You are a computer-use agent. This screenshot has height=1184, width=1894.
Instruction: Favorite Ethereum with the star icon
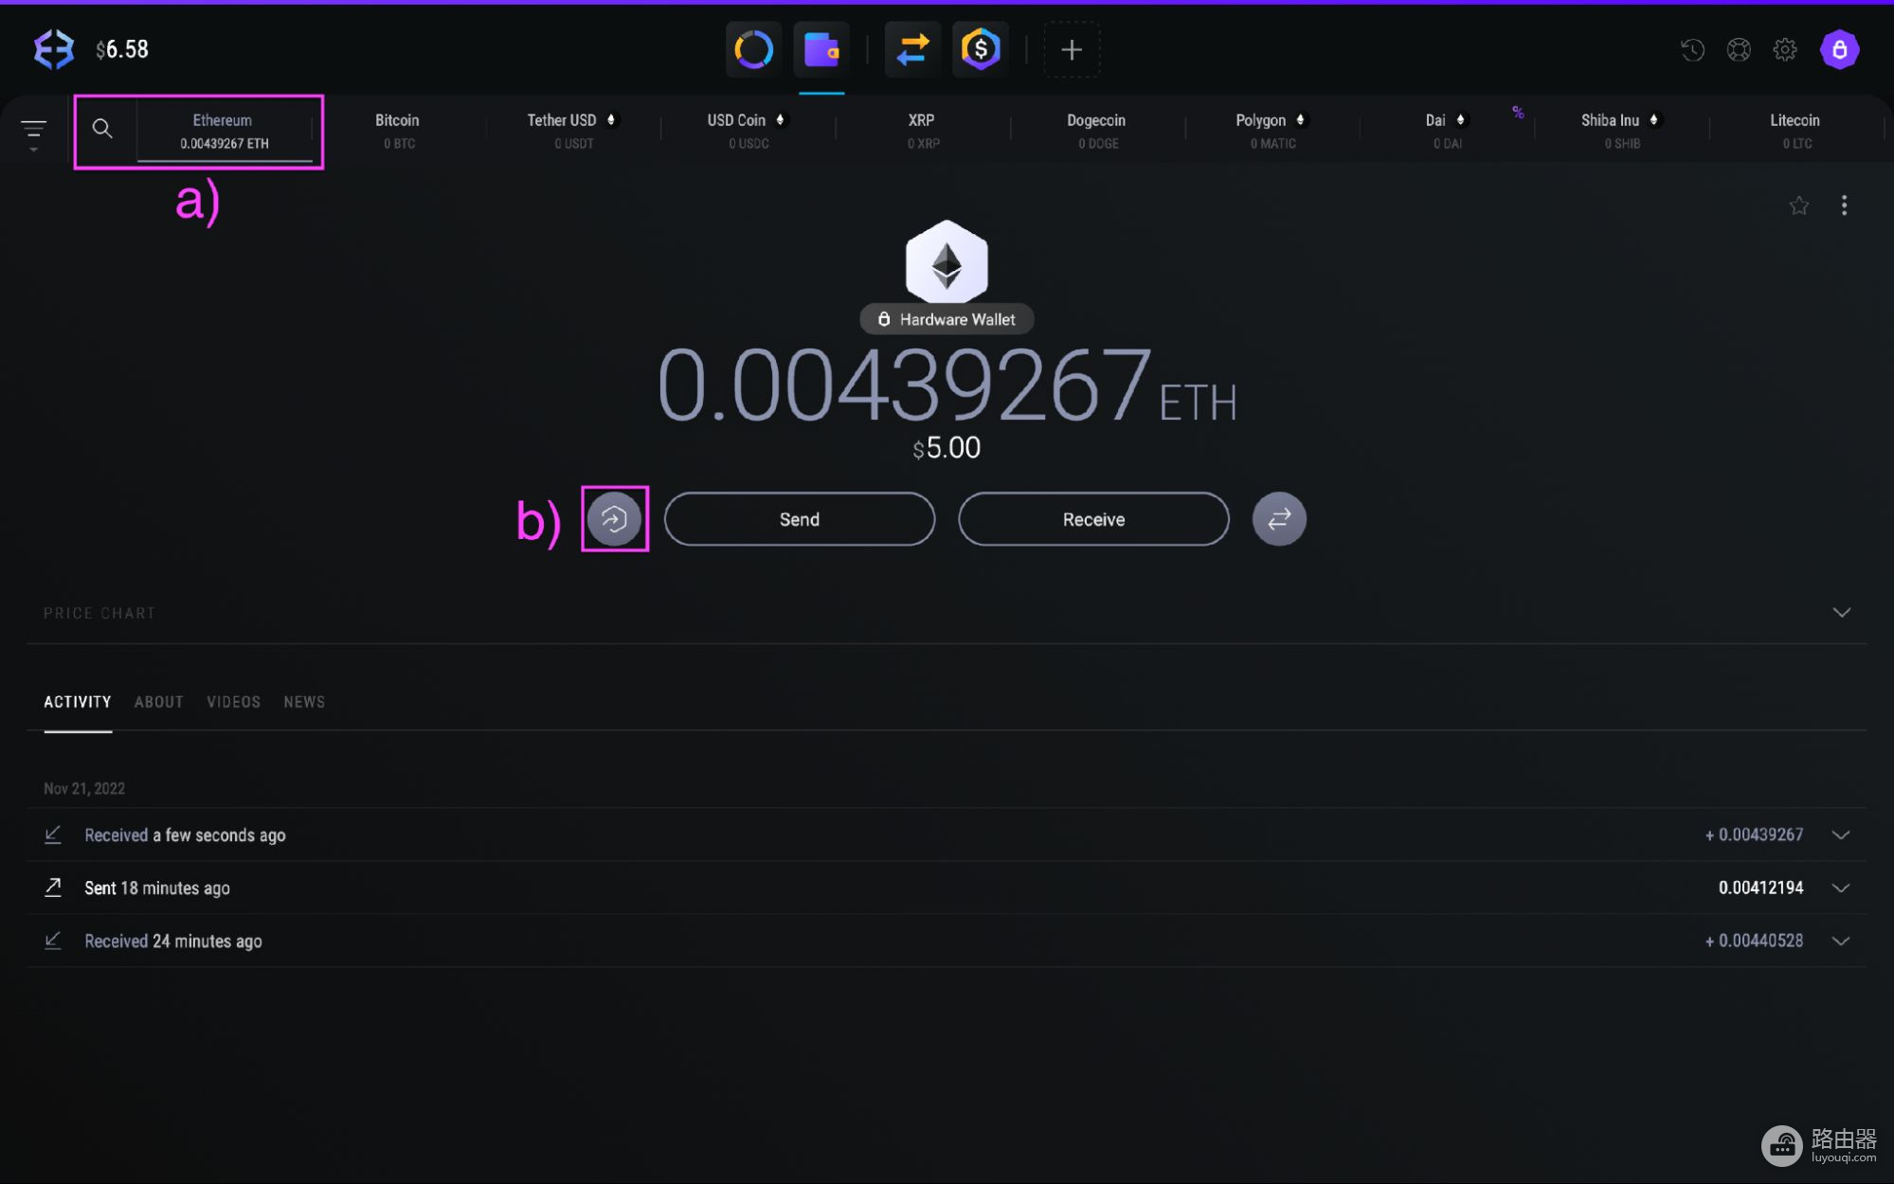click(1798, 206)
